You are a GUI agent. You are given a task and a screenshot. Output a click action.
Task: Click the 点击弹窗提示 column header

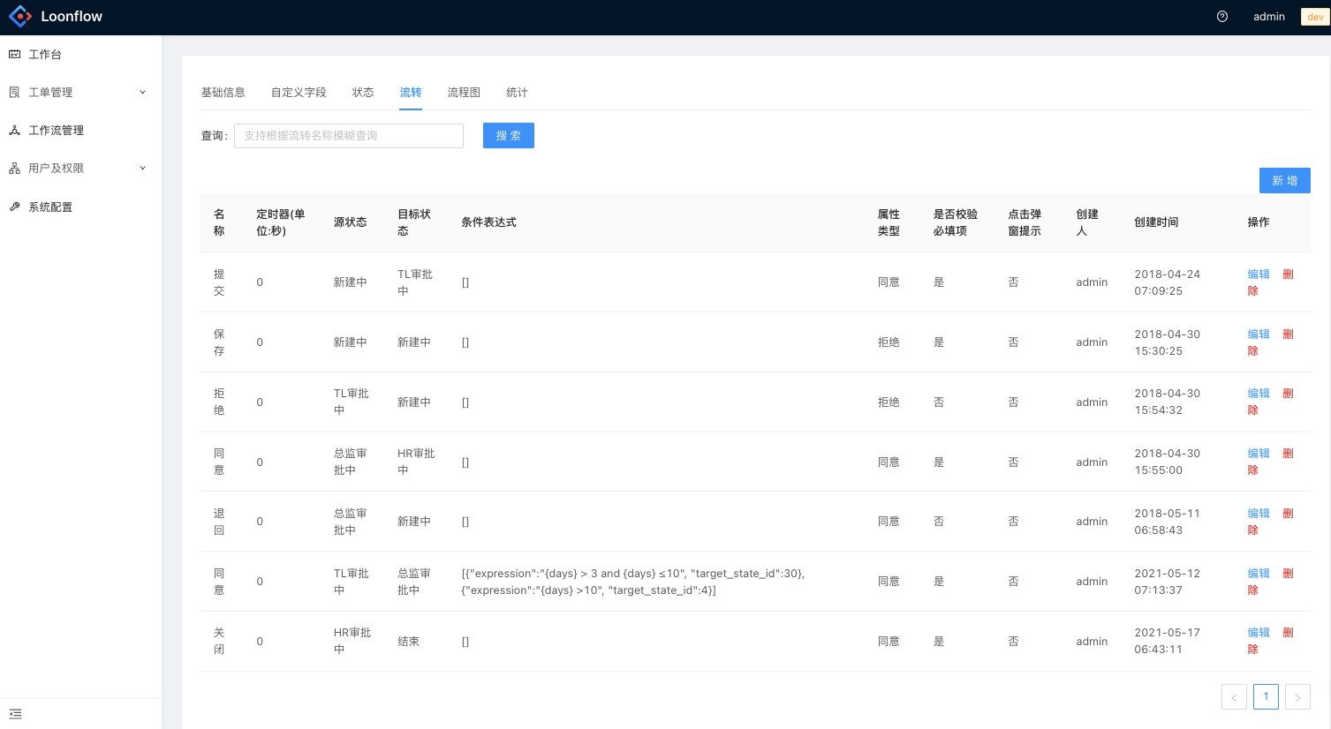click(x=1025, y=222)
